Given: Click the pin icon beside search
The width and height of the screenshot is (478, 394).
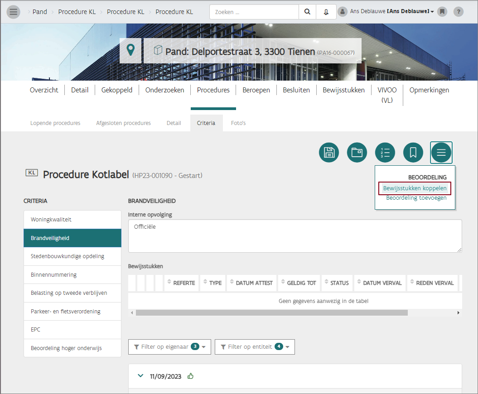Looking at the screenshot, I should (x=326, y=12).
